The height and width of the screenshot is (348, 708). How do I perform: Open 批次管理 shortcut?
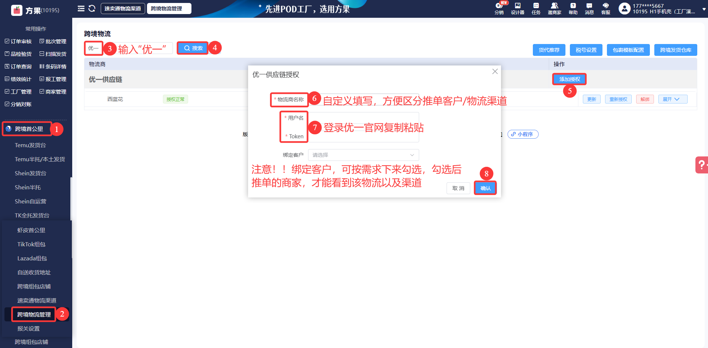click(x=53, y=41)
